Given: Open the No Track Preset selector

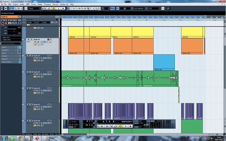Looking at the screenshot, I should click(x=11, y=43).
